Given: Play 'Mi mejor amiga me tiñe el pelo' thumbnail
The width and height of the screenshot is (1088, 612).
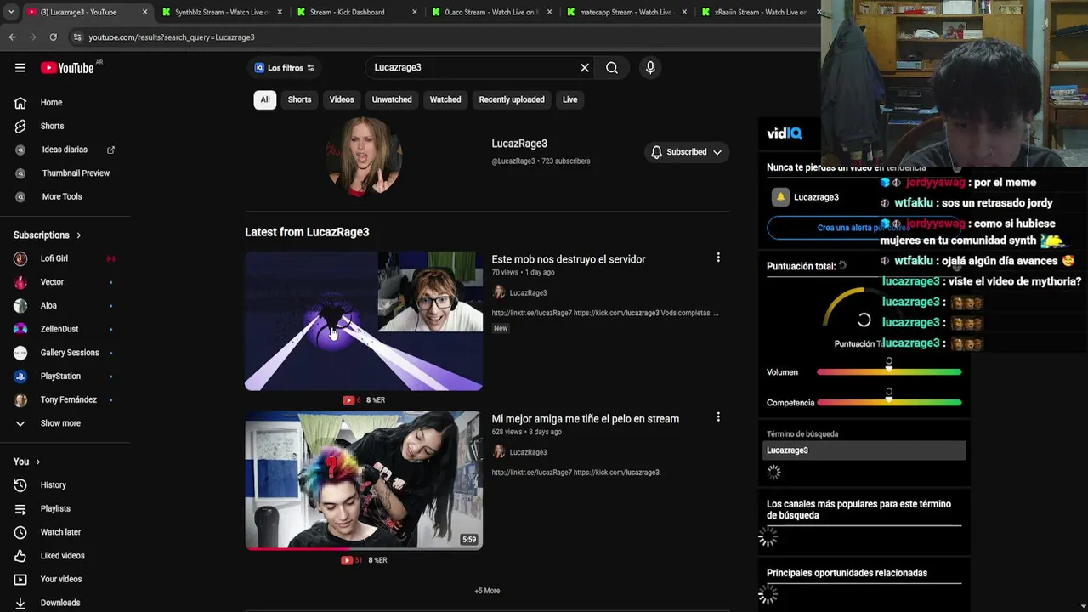Looking at the screenshot, I should [x=364, y=480].
